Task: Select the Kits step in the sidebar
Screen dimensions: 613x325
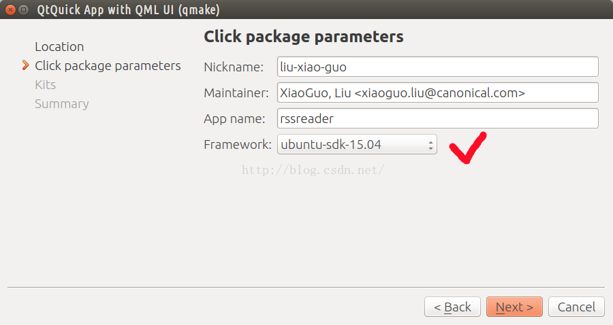Action: click(x=46, y=85)
